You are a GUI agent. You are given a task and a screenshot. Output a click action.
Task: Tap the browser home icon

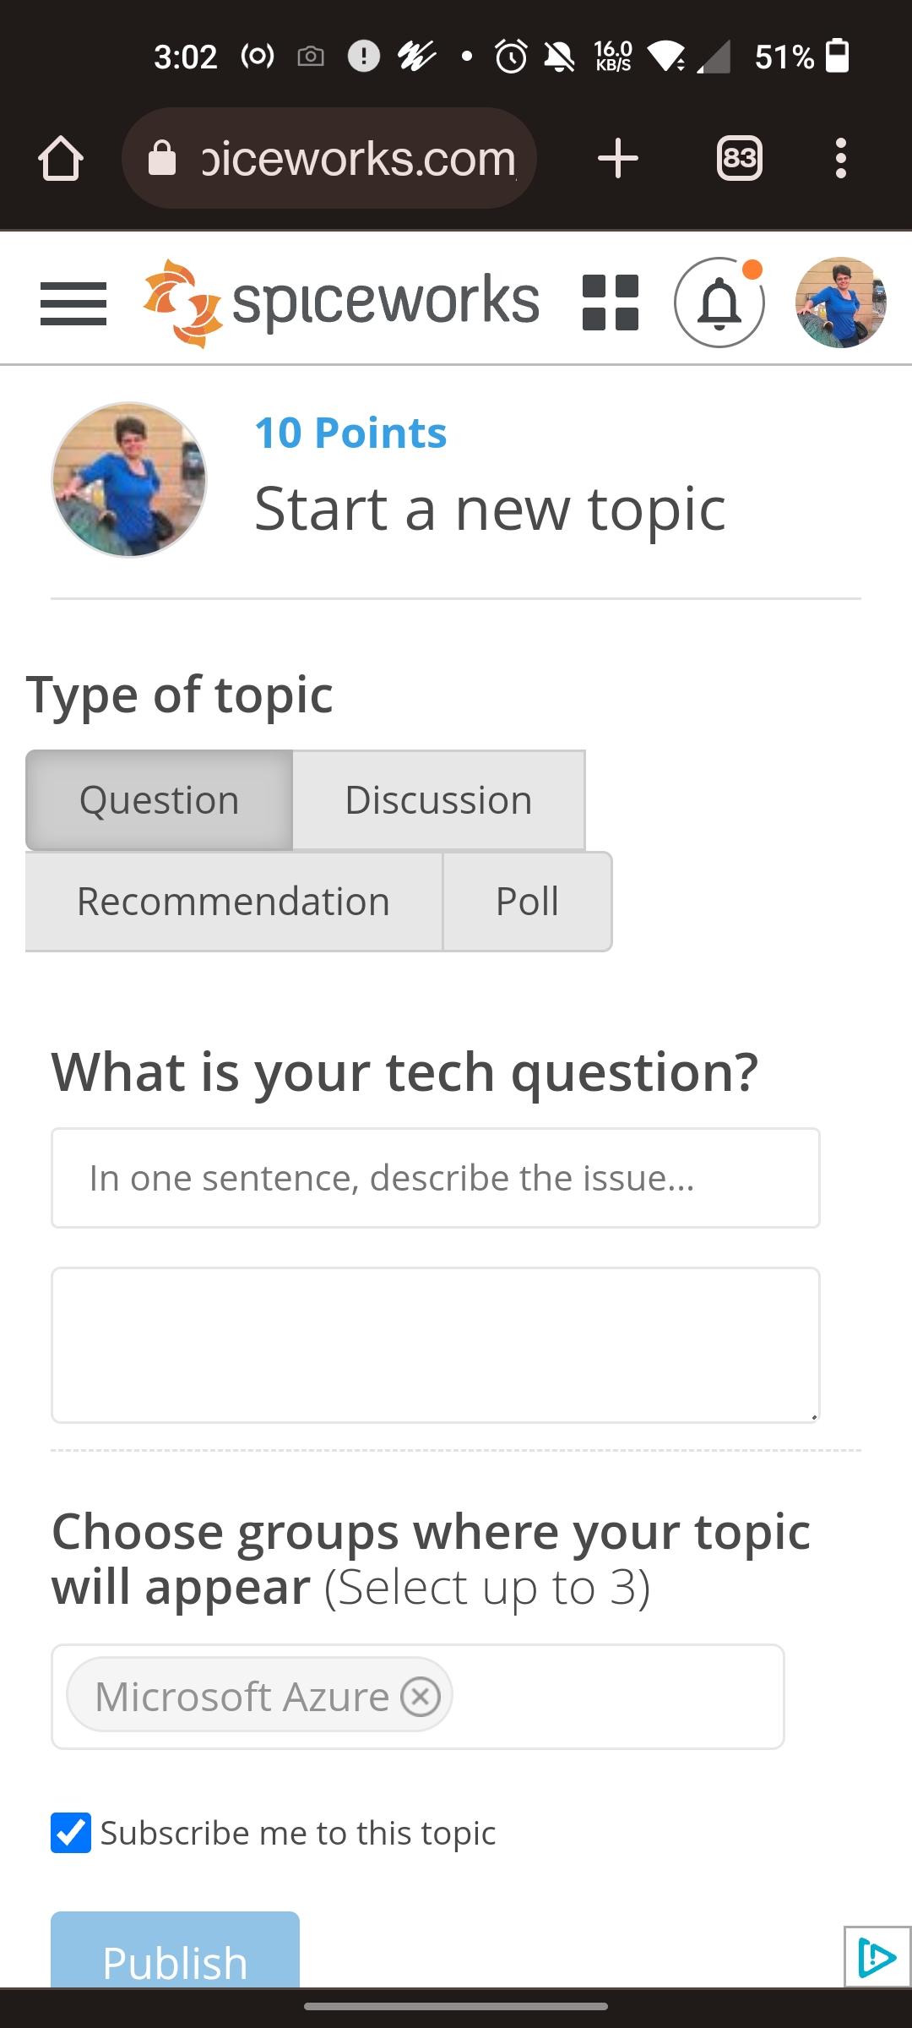click(61, 158)
